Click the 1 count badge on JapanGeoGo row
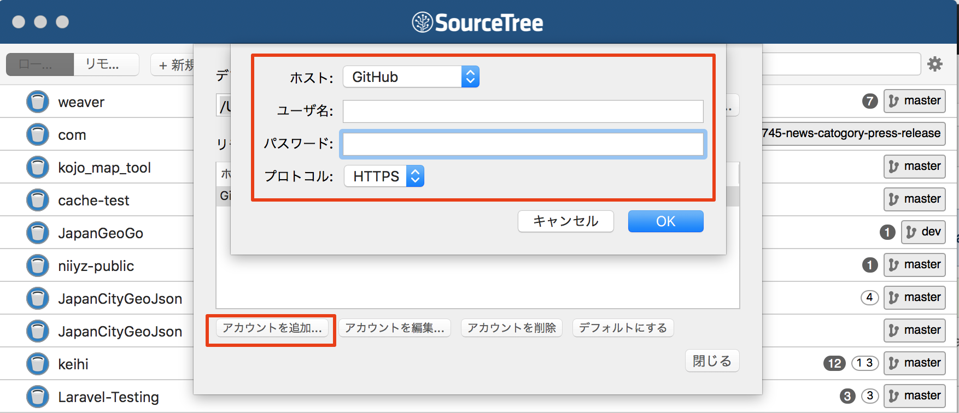The image size is (959, 413). (887, 232)
